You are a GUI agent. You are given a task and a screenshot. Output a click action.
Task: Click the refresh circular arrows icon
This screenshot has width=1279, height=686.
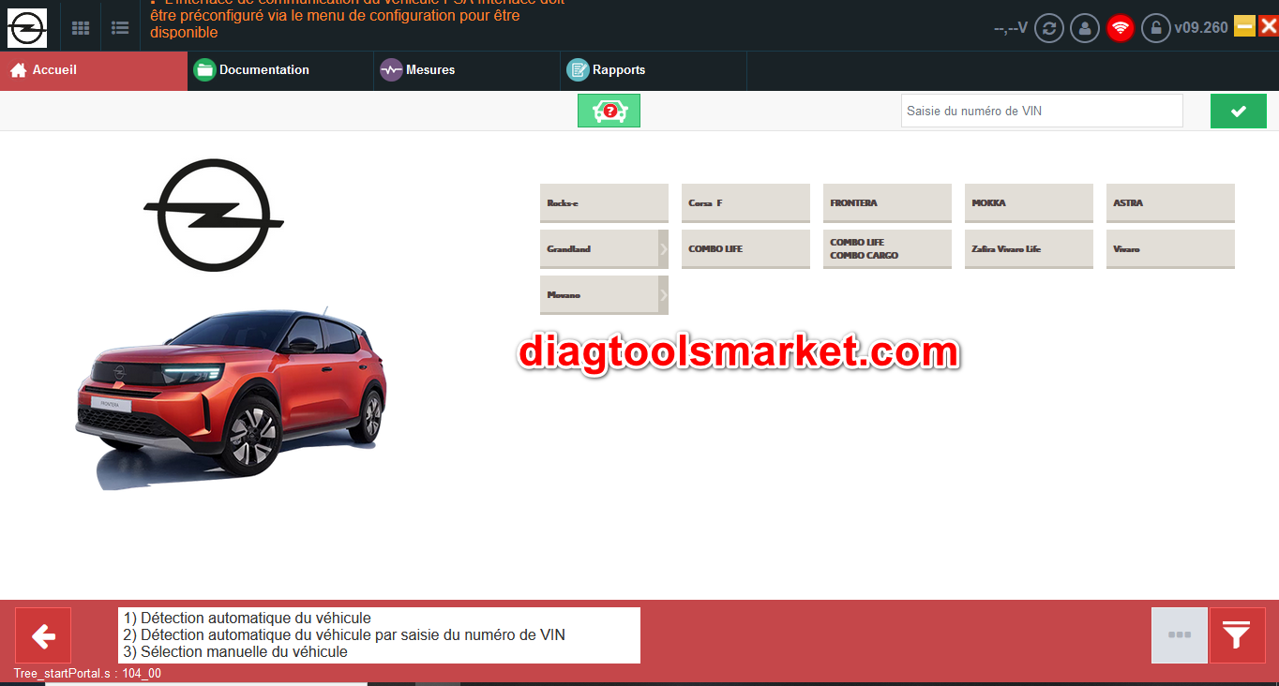tap(1048, 28)
